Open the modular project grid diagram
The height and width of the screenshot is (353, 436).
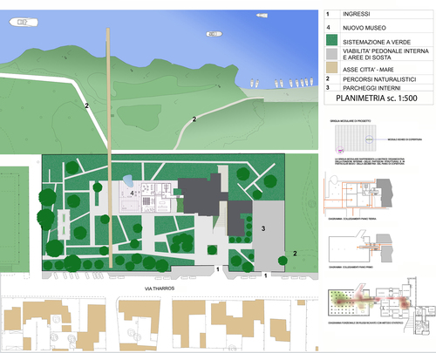pyautogui.click(x=356, y=139)
